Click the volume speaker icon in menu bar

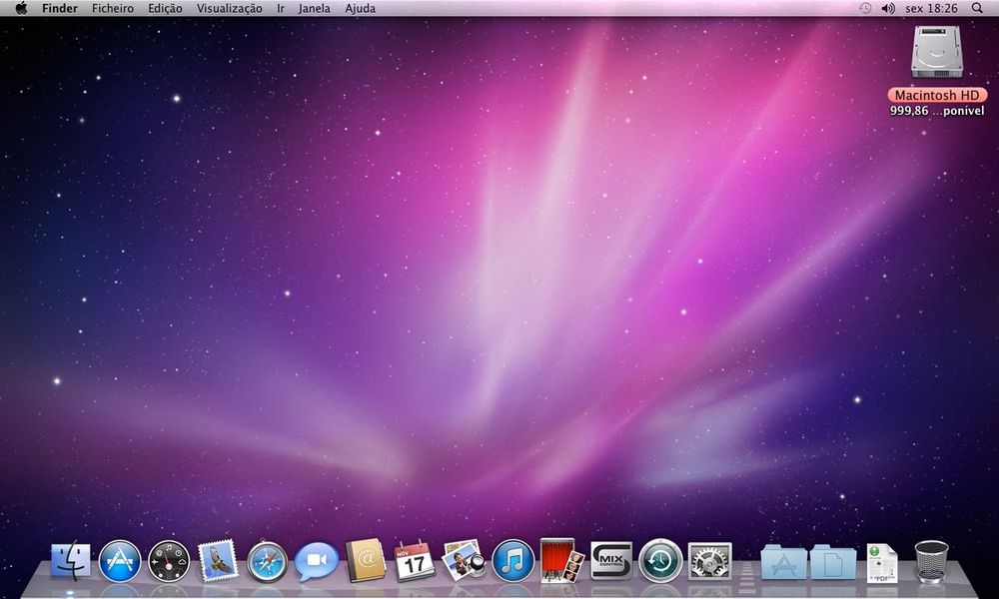pyautogui.click(x=887, y=8)
